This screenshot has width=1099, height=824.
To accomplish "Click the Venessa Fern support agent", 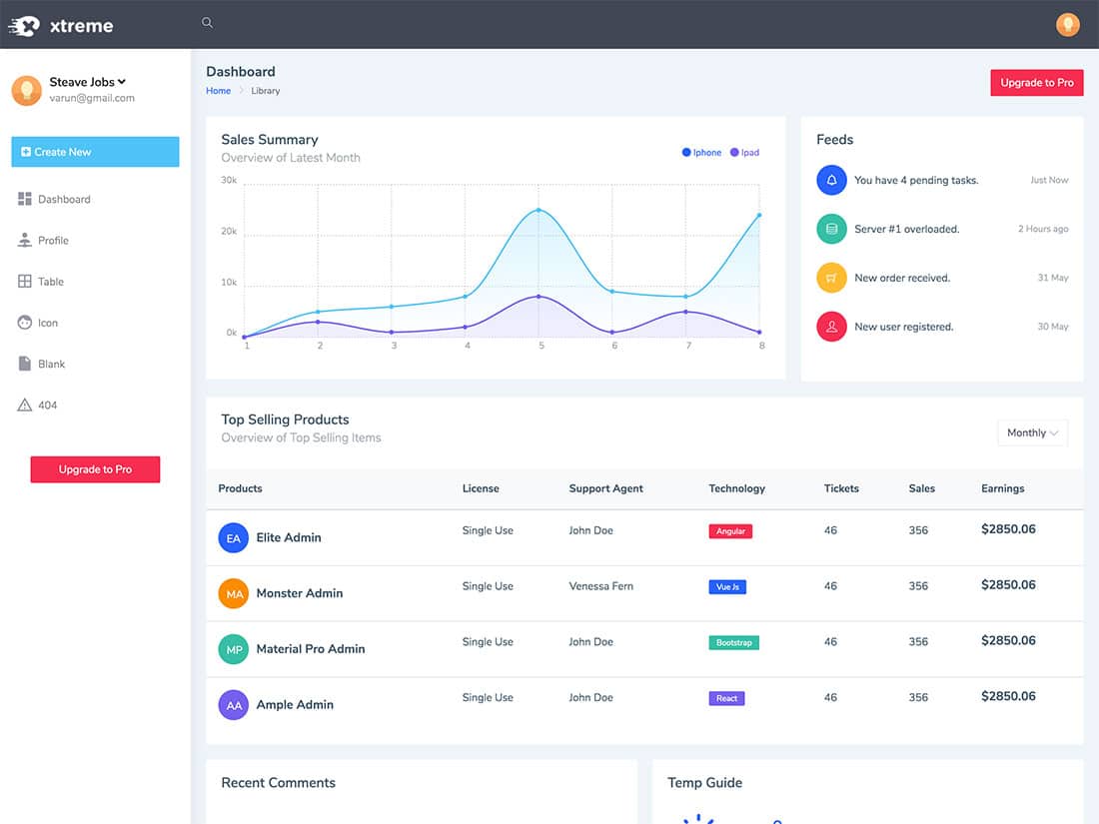I will tap(600, 585).
